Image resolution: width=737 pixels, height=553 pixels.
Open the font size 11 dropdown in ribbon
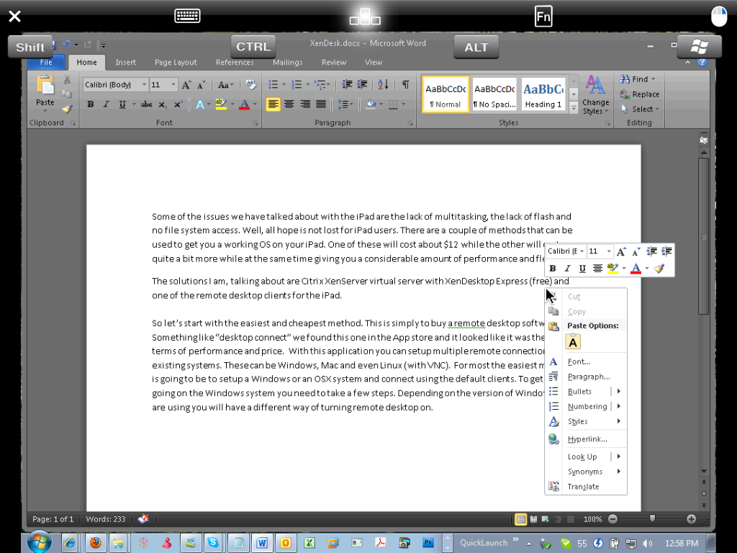tap(173, 85)
